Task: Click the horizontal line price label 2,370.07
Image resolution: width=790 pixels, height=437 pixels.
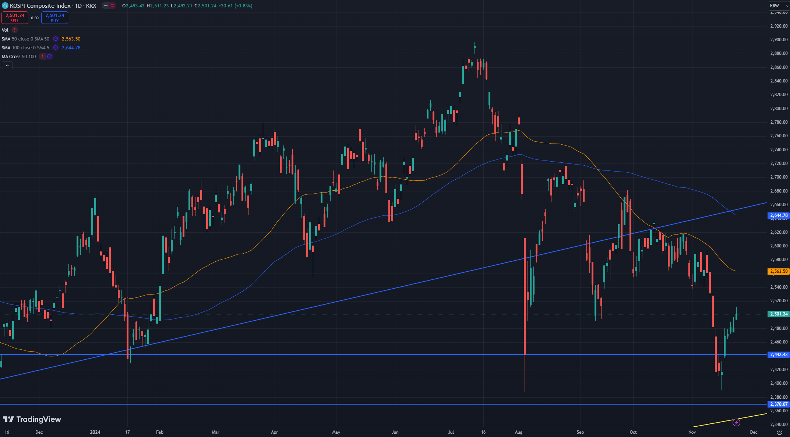Action: 779,404
